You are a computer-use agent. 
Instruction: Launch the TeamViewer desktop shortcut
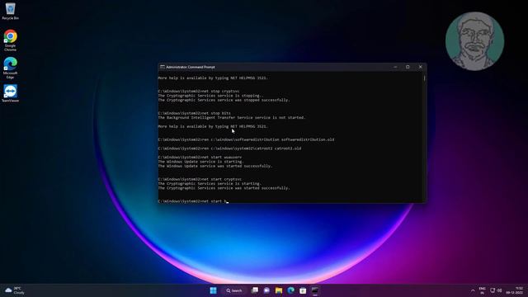[10, 93]
